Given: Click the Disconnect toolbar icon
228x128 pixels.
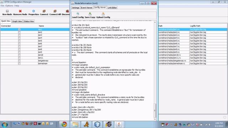Looking at the screenshot, I should click(x=67, y=11).
